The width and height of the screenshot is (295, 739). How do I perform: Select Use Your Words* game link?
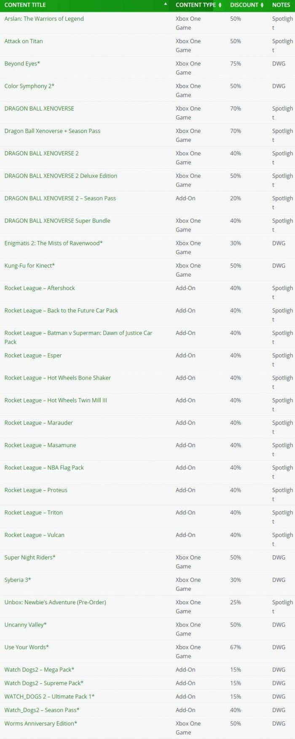click(27, 647)
